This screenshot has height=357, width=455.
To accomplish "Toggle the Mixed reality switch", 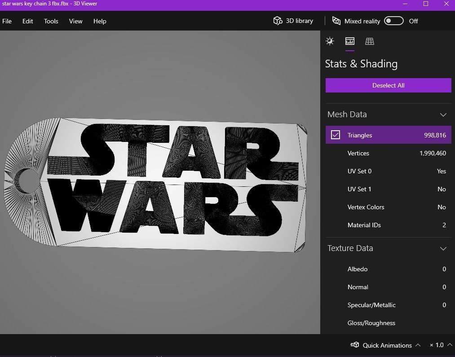I will 393,21.
